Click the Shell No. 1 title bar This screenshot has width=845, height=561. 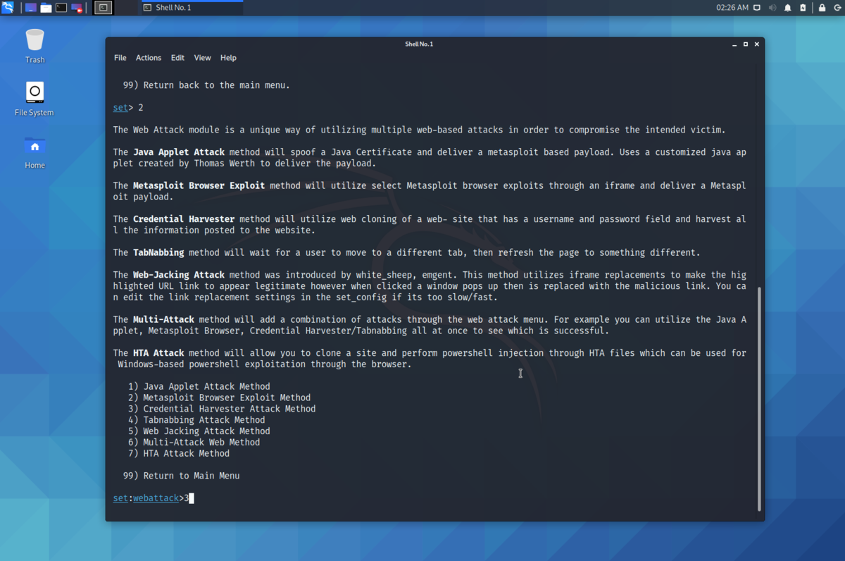(419, 44)
